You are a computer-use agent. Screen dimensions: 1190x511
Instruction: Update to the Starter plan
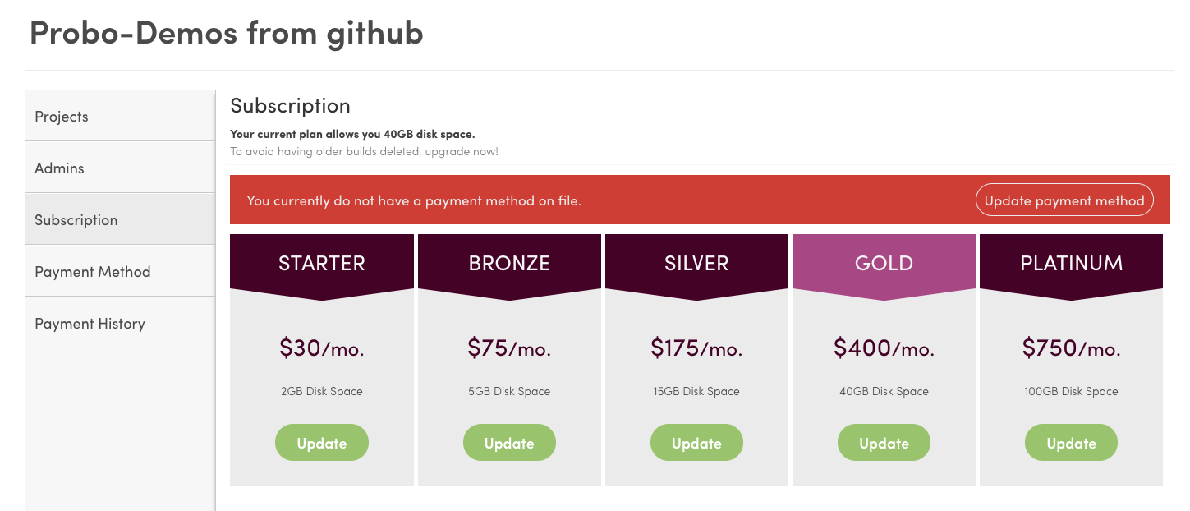click(x=322, y=442)
